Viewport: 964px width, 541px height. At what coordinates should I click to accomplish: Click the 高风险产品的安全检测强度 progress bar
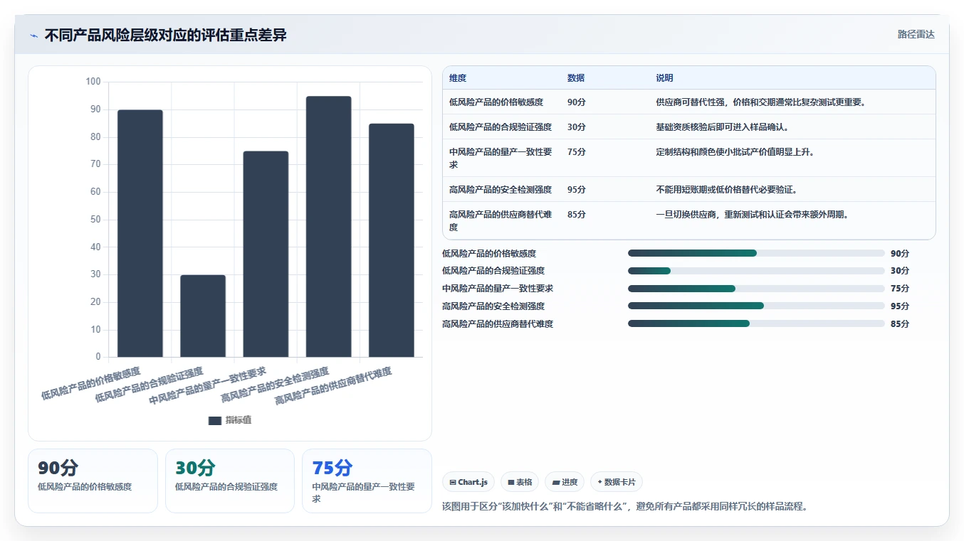[x=756, y=306]
